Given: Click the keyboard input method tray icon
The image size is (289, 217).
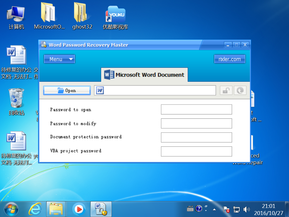Looking at the screenshot, I should tap(190, 209).
